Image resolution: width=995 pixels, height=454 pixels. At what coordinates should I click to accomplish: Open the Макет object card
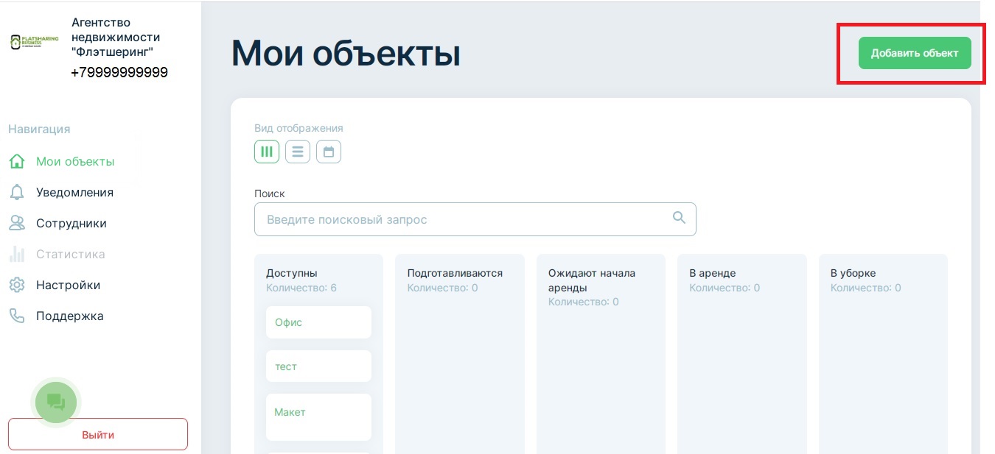[318, 416]
